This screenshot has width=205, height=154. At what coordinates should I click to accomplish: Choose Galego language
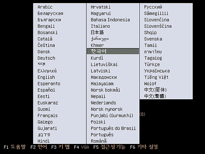coord(45,122)
